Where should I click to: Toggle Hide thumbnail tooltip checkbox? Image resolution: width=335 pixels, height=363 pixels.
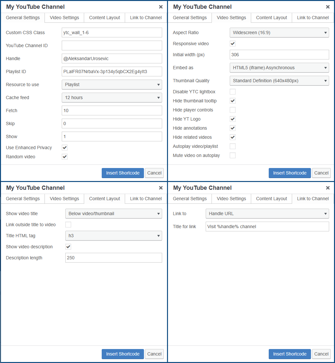[233, 101]
